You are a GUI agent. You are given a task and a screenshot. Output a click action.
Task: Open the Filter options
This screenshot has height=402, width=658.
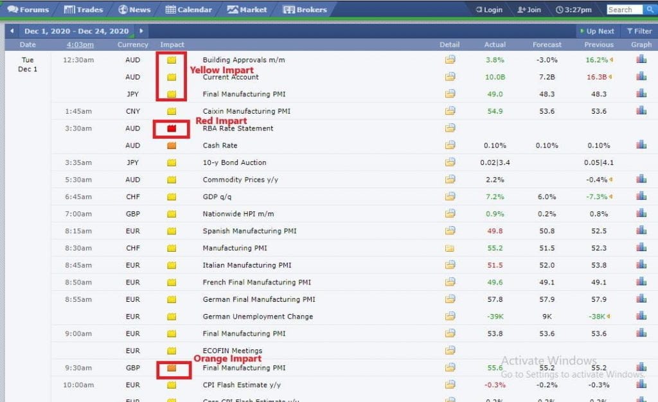[x=639, y=31]
